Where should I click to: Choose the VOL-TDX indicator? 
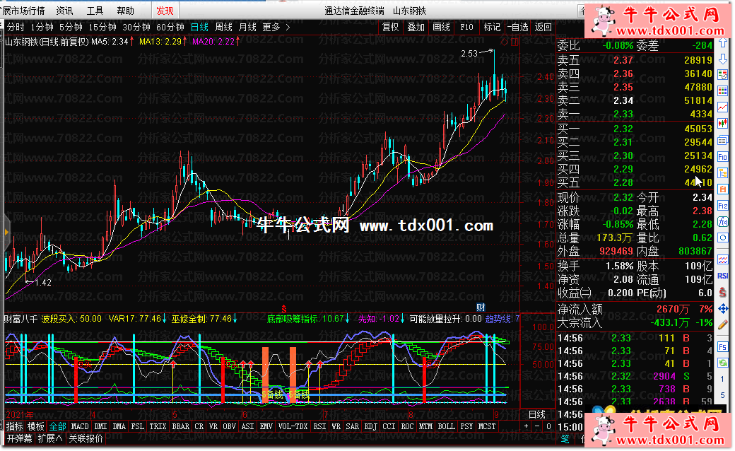pyautogui.click(x=293, y=426)
